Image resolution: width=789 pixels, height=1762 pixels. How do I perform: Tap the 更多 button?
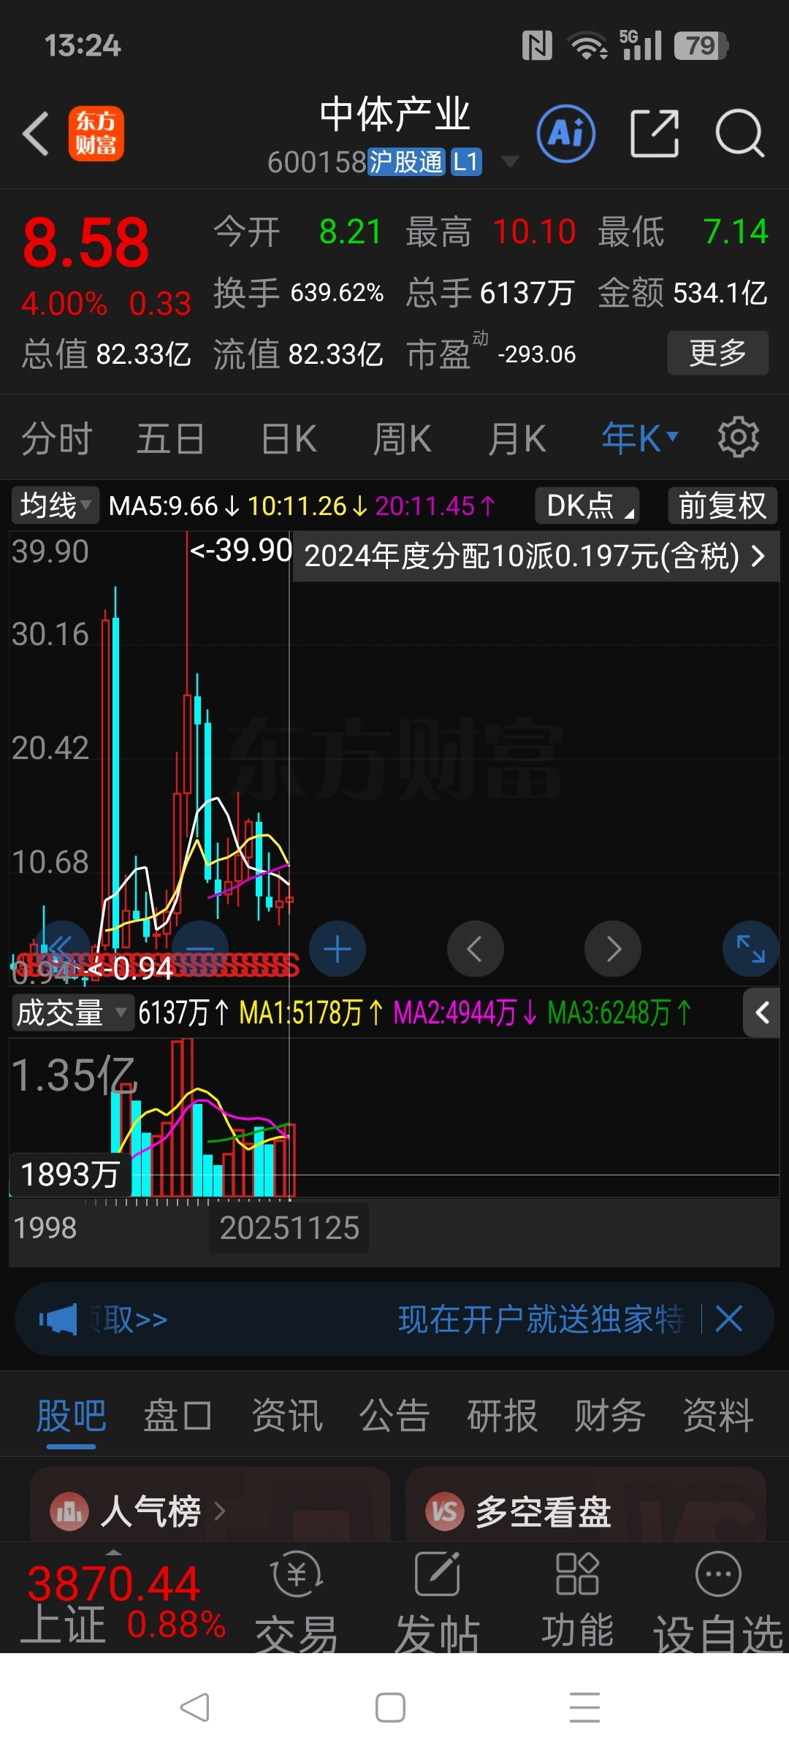coord(718,353)
